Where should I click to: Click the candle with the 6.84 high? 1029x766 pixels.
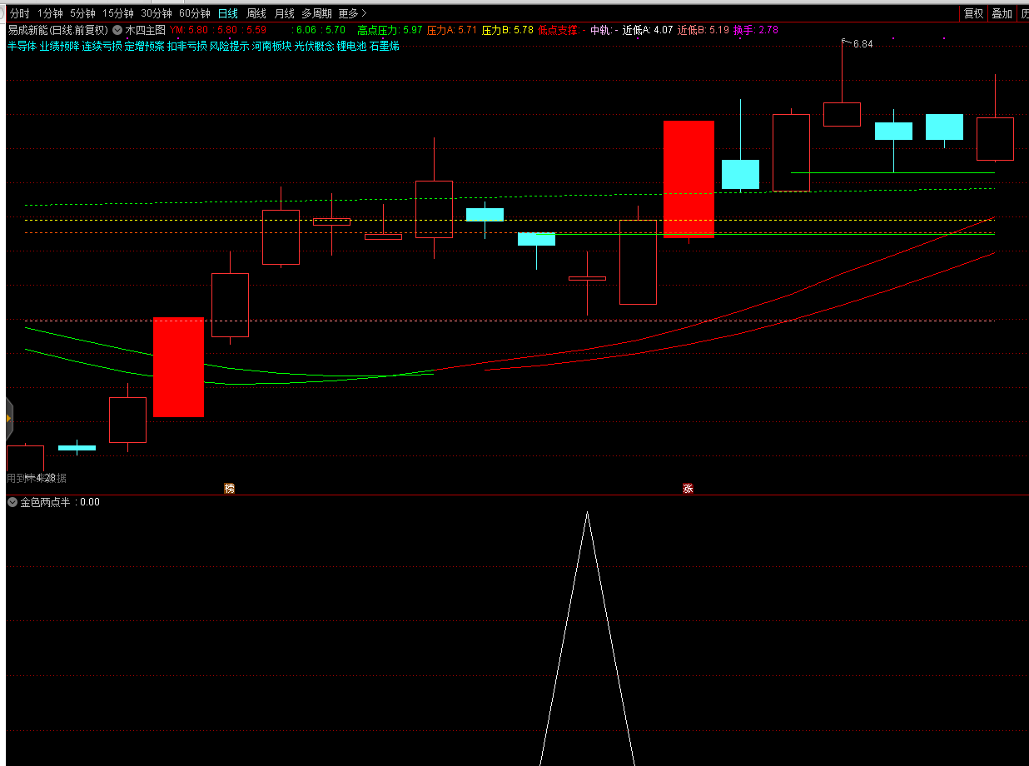pyautogui.click(x=842, y=114)
